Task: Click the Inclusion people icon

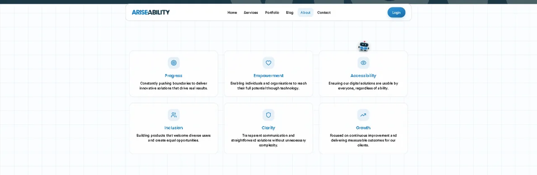Action: point(174,115)
